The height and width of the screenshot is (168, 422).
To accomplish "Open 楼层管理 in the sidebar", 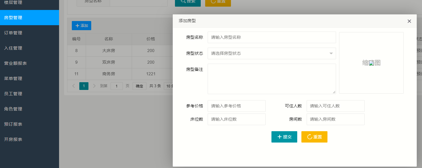I will click(29, 3).
